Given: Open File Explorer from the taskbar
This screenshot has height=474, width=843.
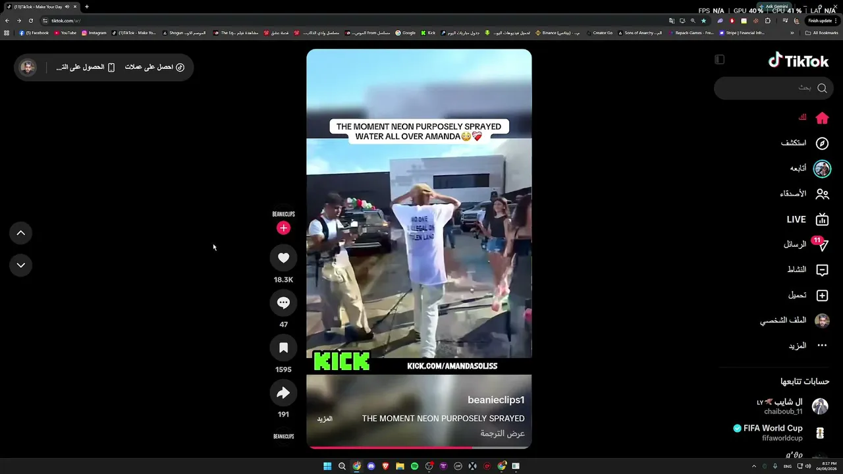Looking at the screenshot, I should tap(400, 466).
